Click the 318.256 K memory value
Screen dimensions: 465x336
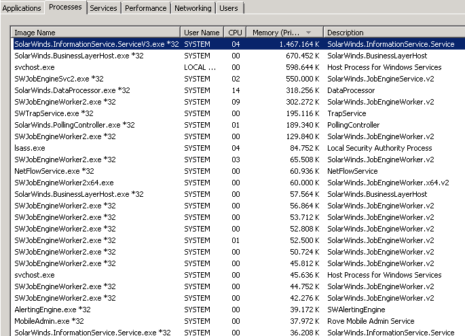[303, 90]
